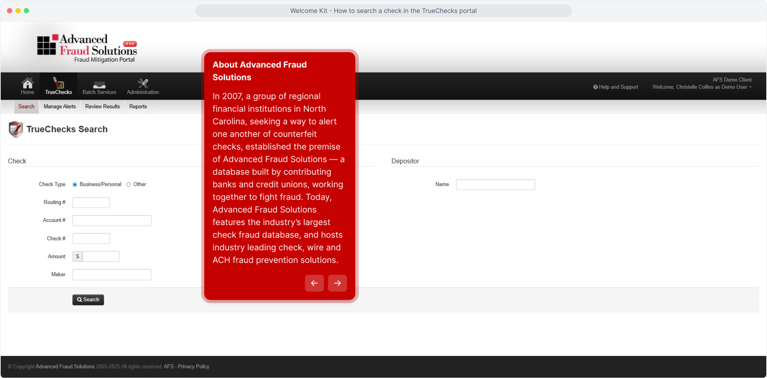Select Business/Personal check type

coord(75,185)
